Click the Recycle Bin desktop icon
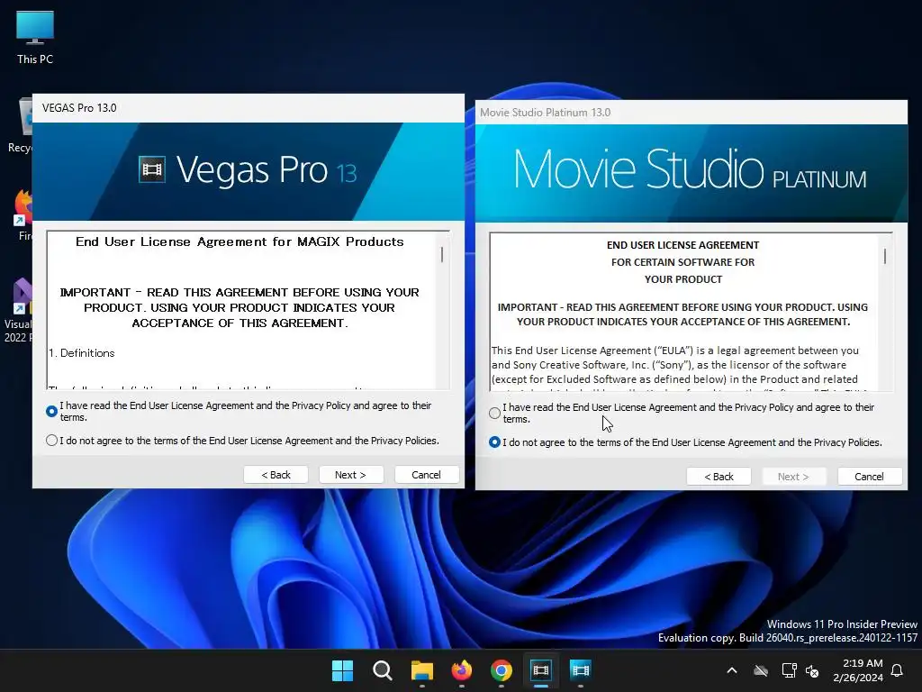Viewport: 922px width, 692px height. [x=20, y=126]
